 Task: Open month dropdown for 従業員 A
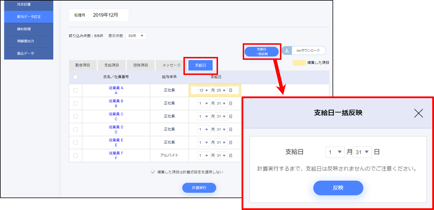tap(203, 90)
